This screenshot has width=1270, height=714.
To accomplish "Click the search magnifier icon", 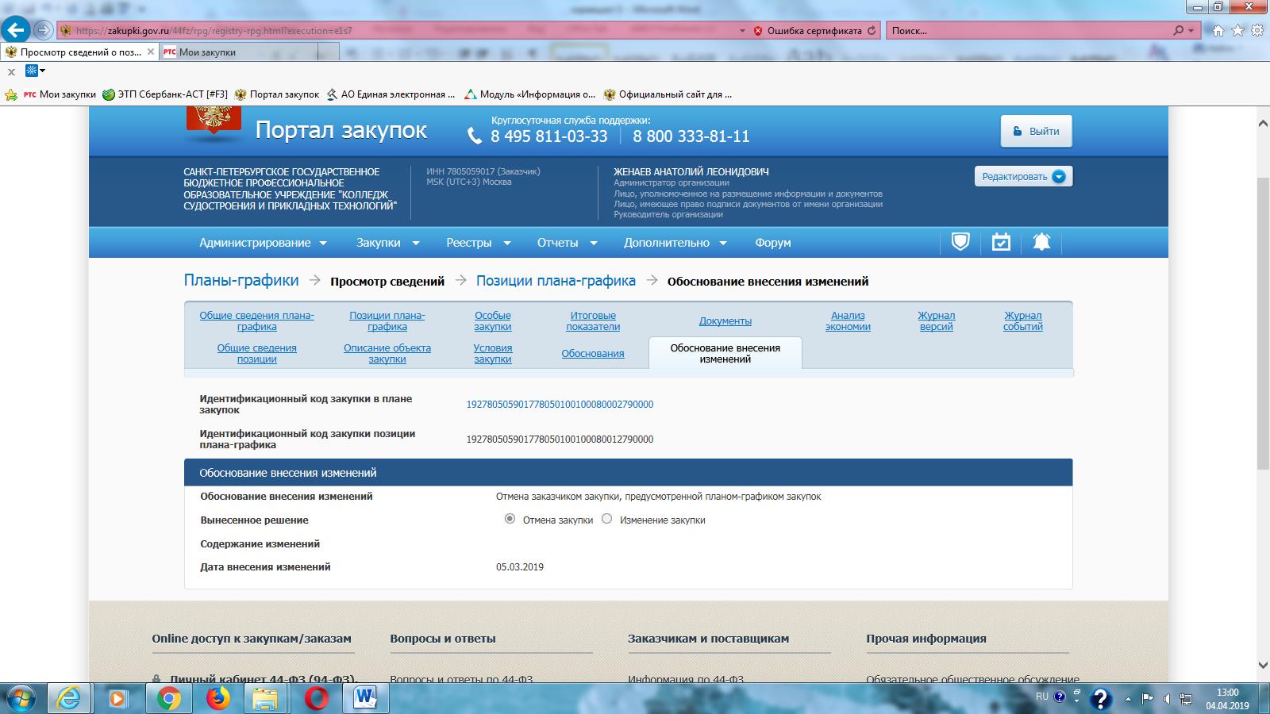I will (x=1179, y=30).
